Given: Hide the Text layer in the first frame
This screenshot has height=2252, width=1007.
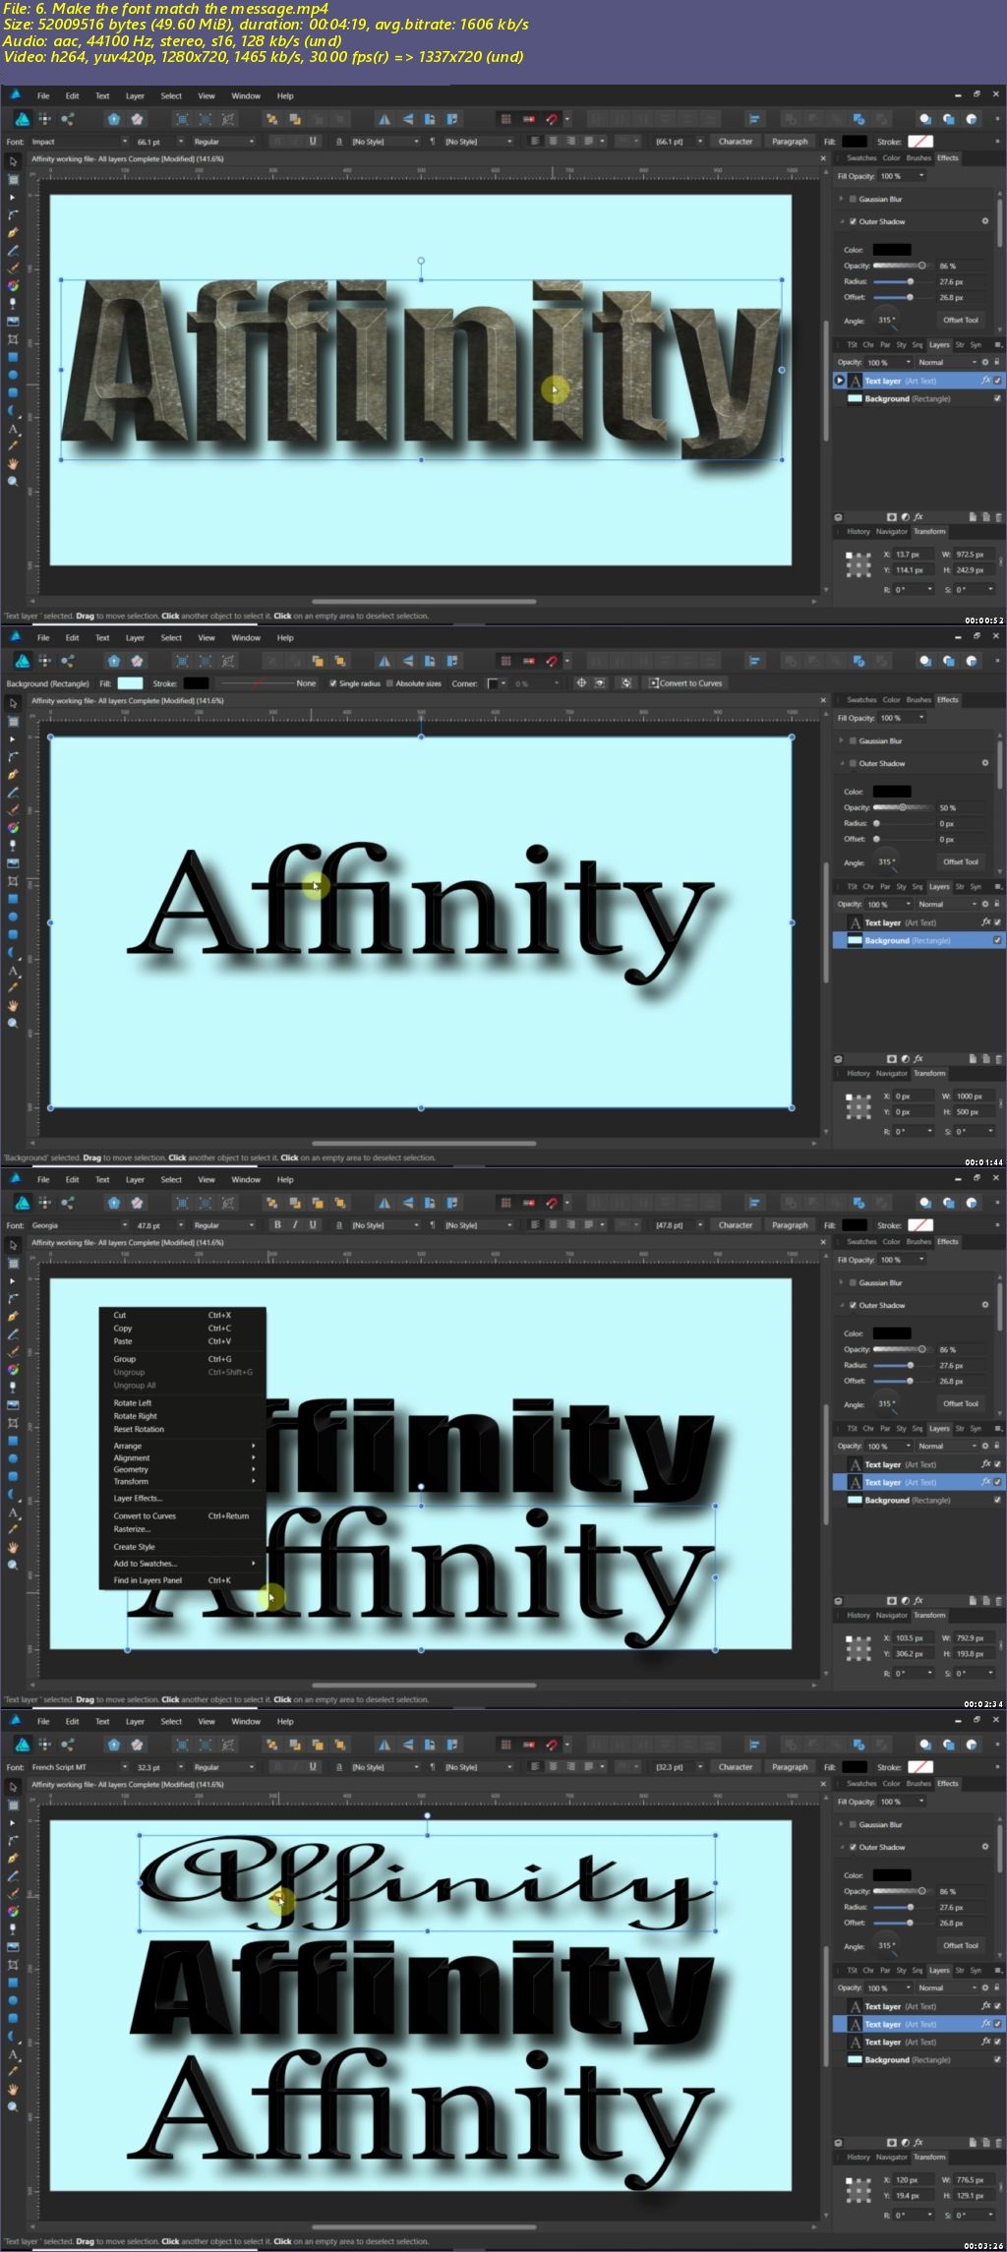Looking at the screenshot, I should coord(998,381).
